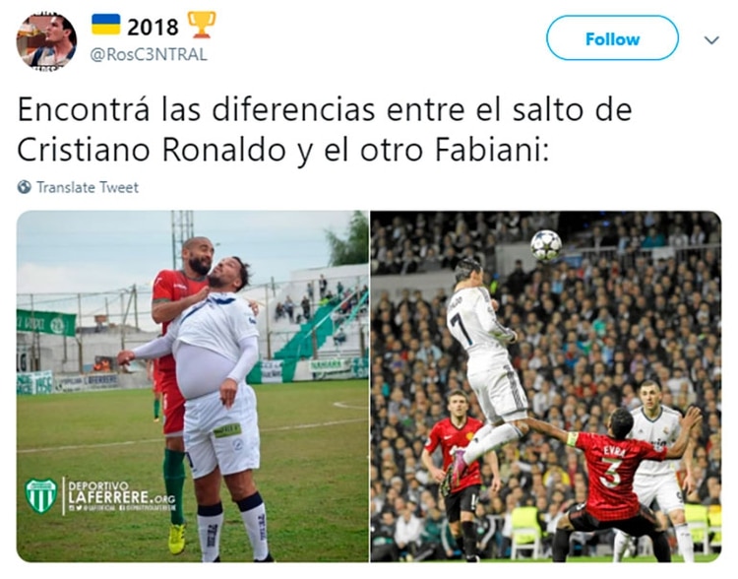The width and height of the screenshot is (738, 579).
Task: Click the 2018 display name
Action: pyautogui.click(x=153, y=28)
